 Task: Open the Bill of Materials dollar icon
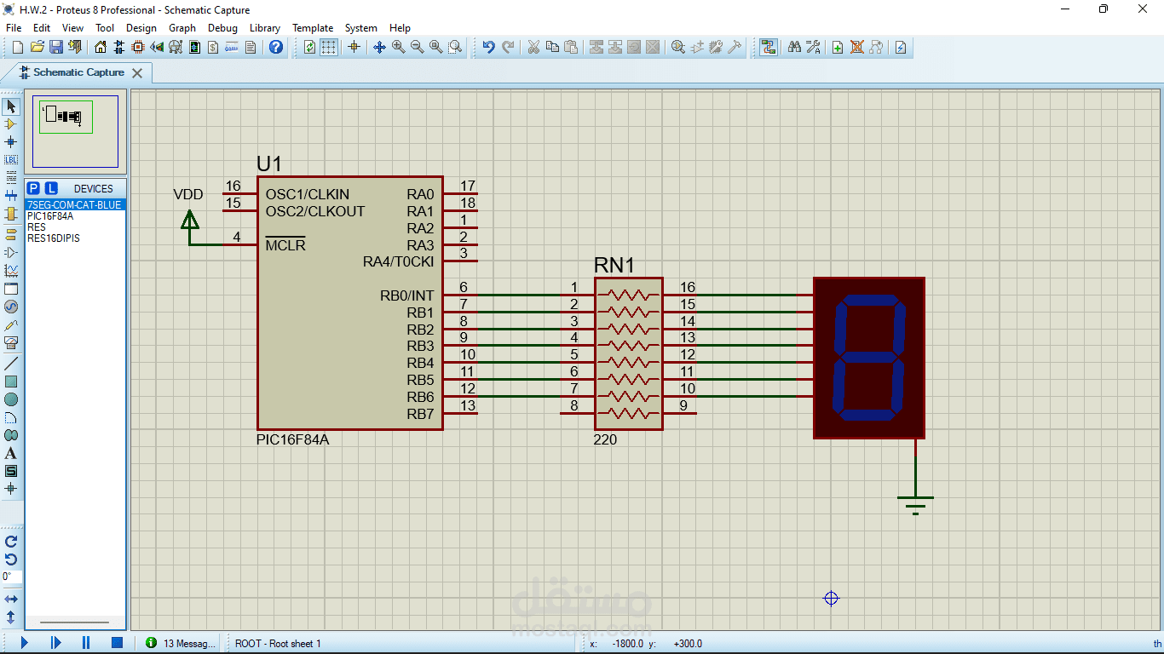click(x=213, y=47)
